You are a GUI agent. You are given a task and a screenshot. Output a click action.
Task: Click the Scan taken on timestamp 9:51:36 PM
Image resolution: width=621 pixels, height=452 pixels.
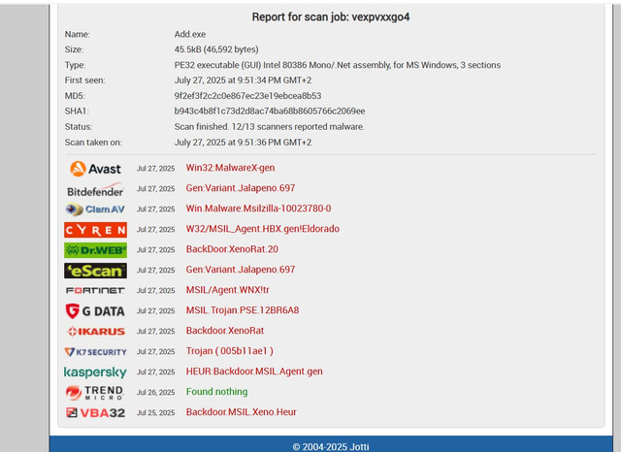[x=243, y=143]
